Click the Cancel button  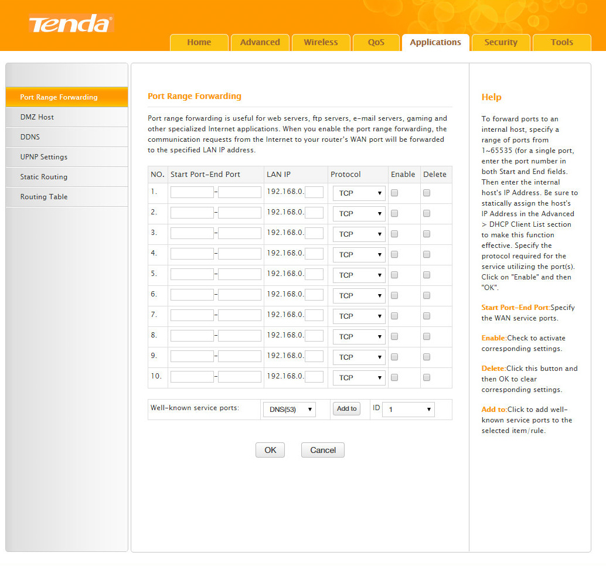[x=323, y=450]
